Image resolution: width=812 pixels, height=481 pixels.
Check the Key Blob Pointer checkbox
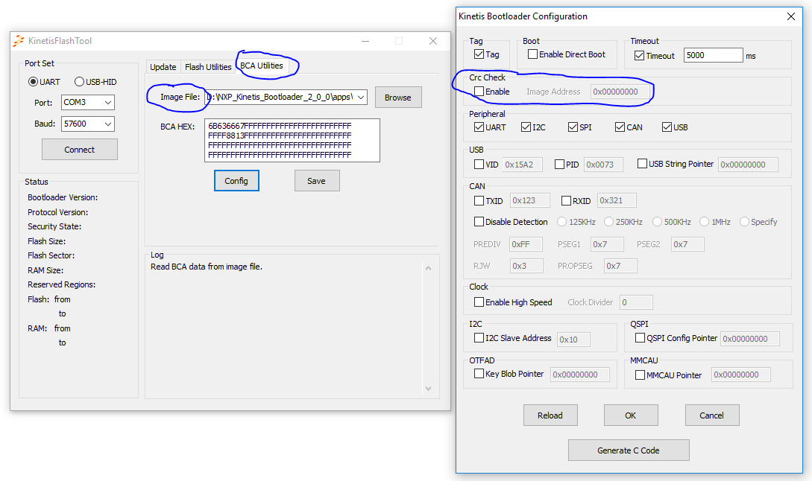(x=479, y=374)
